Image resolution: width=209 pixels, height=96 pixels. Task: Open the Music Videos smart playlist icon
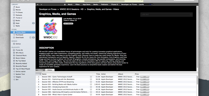pos(14,58)
